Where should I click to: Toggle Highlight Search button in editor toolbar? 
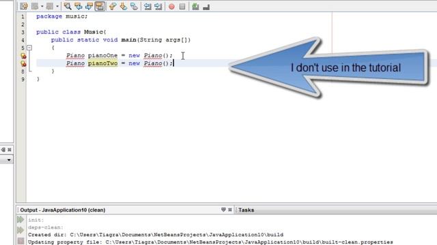tap(100, 6)
